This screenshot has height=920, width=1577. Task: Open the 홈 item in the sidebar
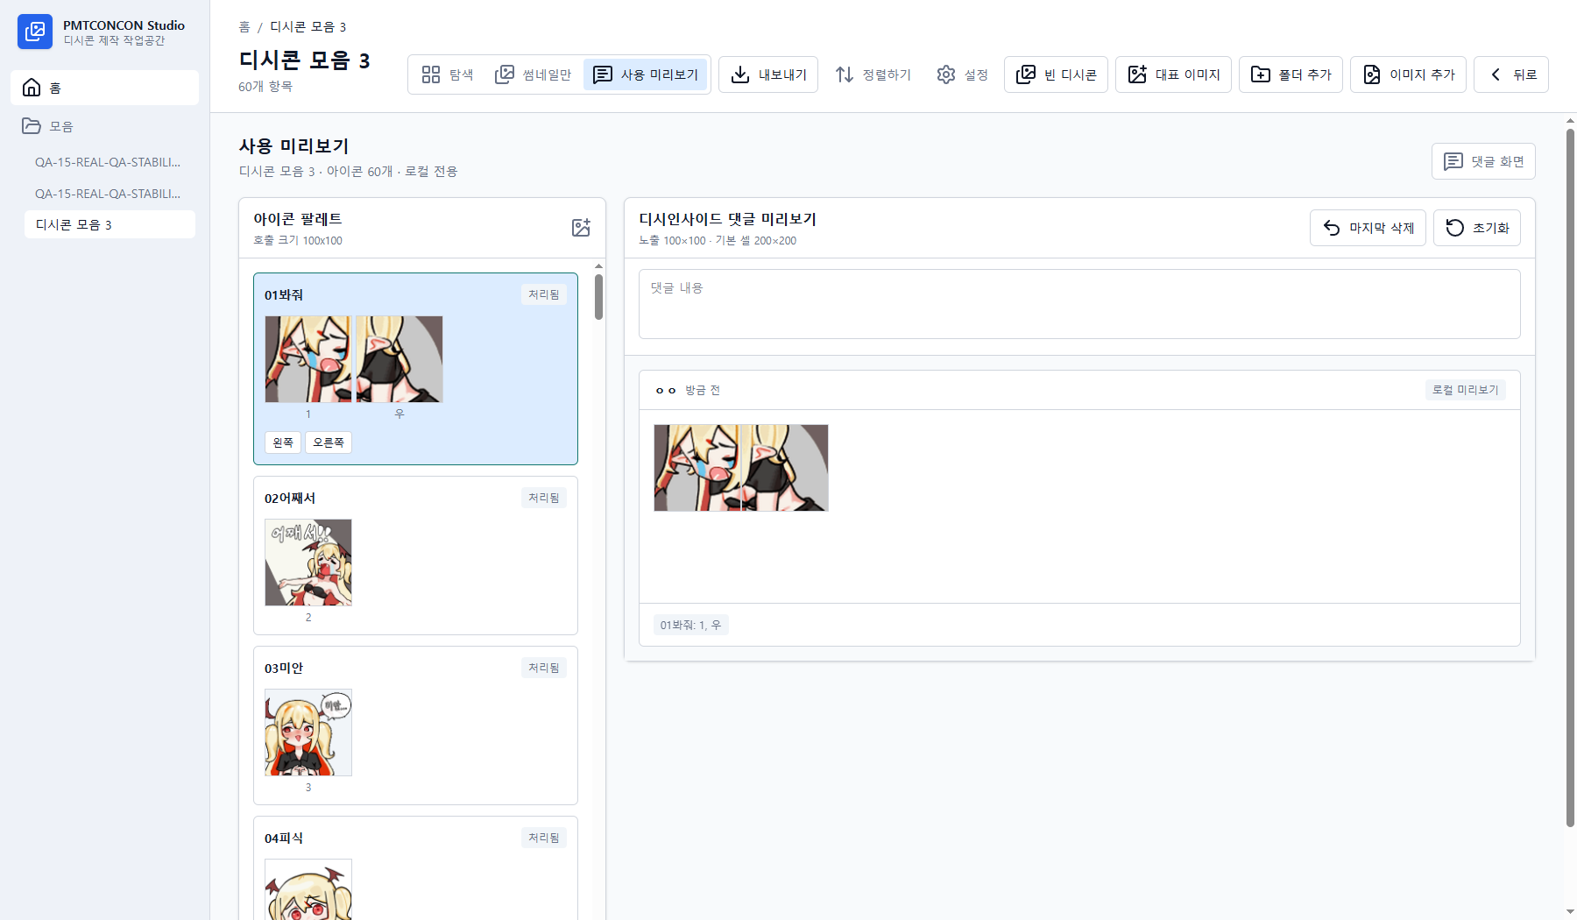pos(105,88)
